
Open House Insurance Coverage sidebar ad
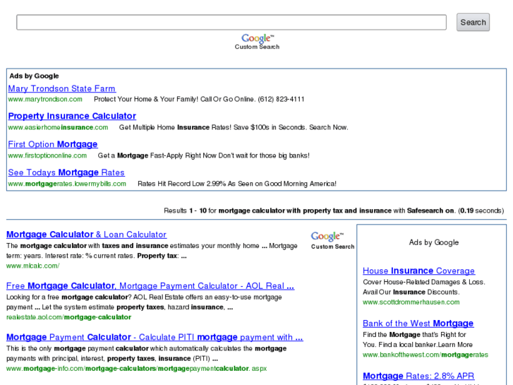[418, 271]
